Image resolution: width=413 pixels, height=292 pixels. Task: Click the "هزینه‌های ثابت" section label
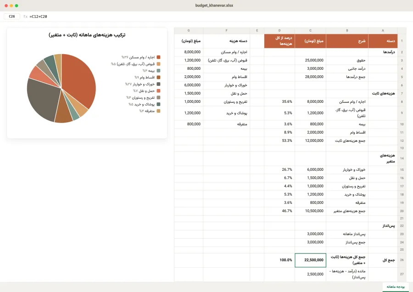click(383, 94)
